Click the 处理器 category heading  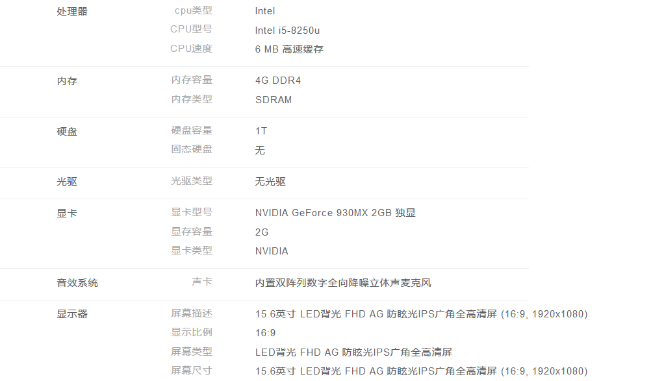click(72, 12)
